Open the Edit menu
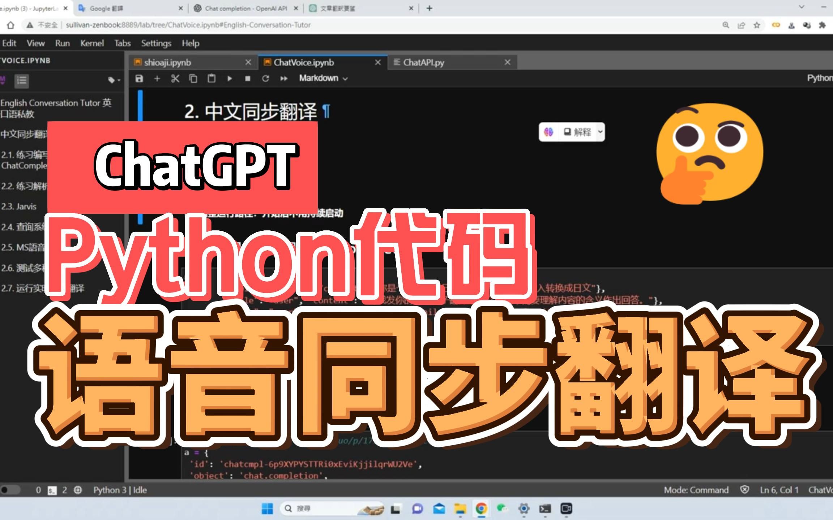 (9, 43)
